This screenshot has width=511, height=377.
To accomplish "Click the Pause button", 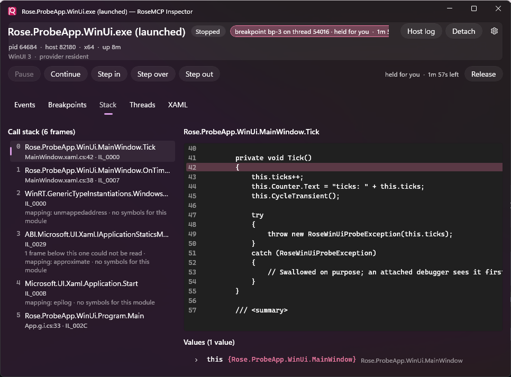I will click(24, 74).
